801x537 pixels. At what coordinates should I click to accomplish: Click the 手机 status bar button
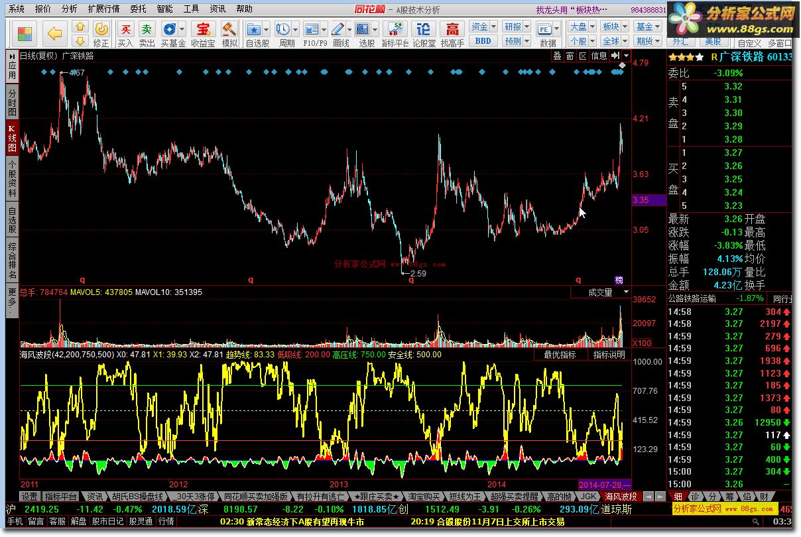point(15,522)
